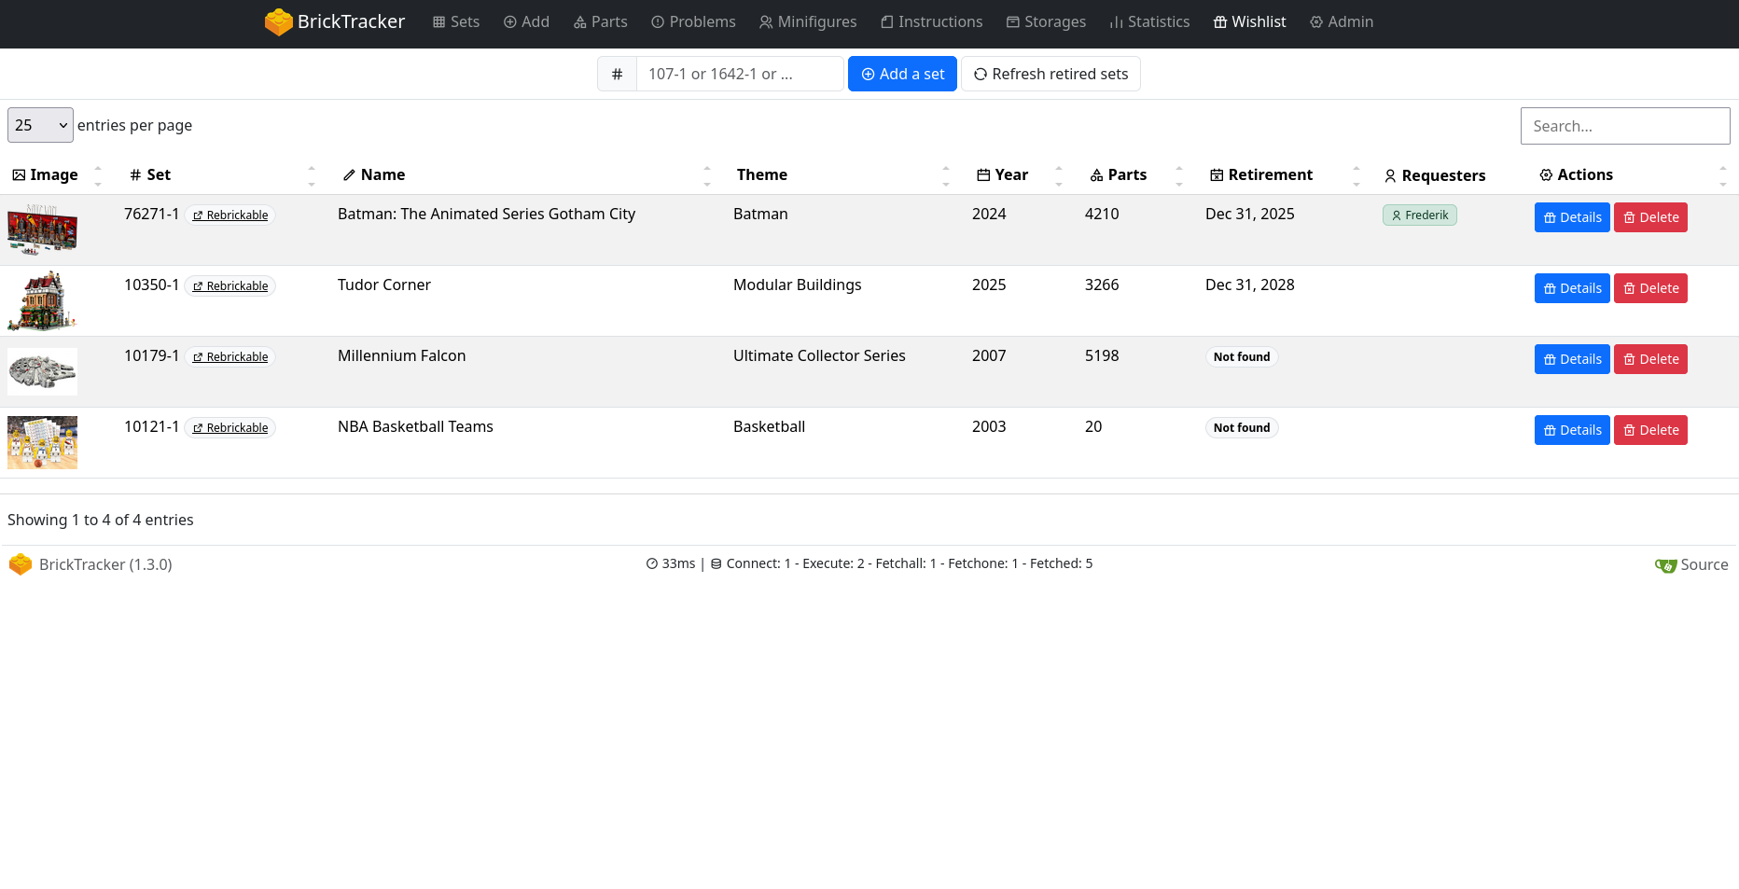Open the Millennium Falcon set thumbnail

click(x=43, y=371)
